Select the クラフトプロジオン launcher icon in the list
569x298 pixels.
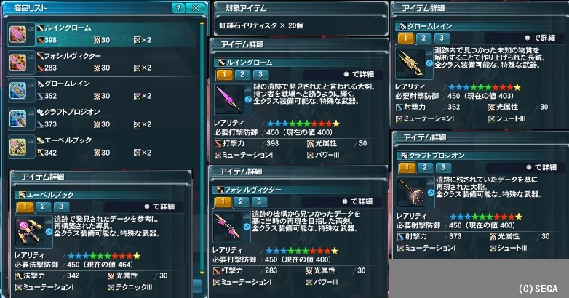point(17,119)
